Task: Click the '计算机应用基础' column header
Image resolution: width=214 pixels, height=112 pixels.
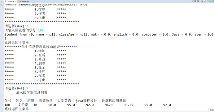Action: pyautogui.click(x=114, y=101)
